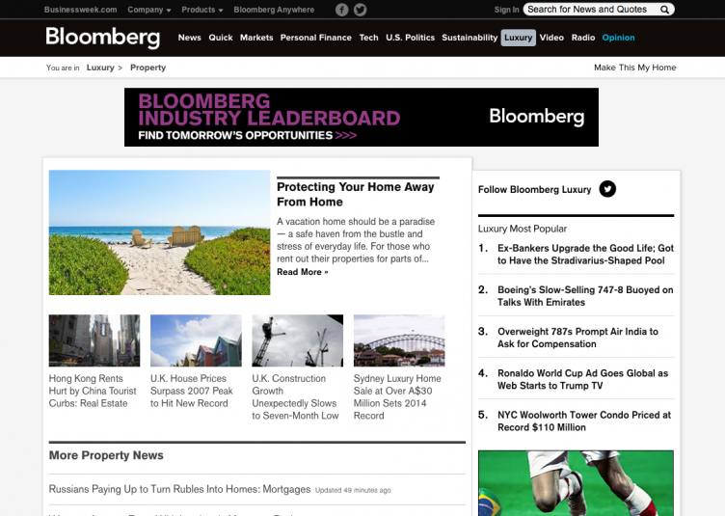Open Ronaldo World Cup Ad Goes Global article
The width and height of the screenshot is (725, 516).
(x=582, y=379)
